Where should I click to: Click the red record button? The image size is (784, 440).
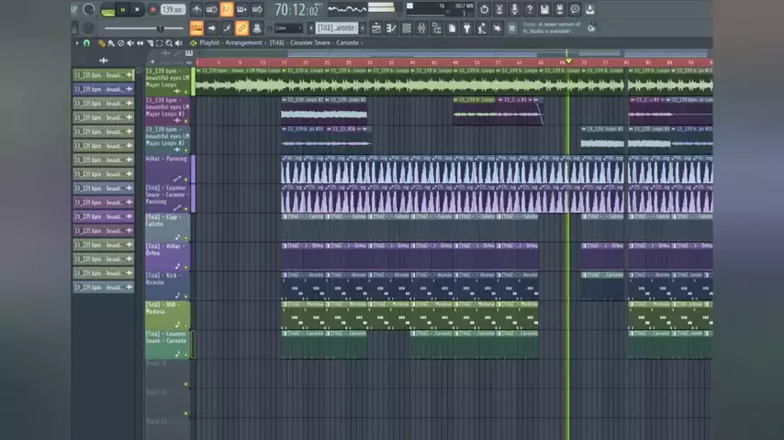[152, 9]
